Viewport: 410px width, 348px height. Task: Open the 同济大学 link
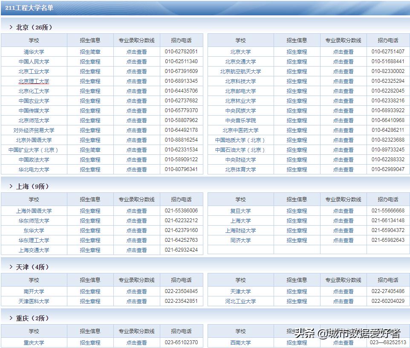click(x=240, y=241)
